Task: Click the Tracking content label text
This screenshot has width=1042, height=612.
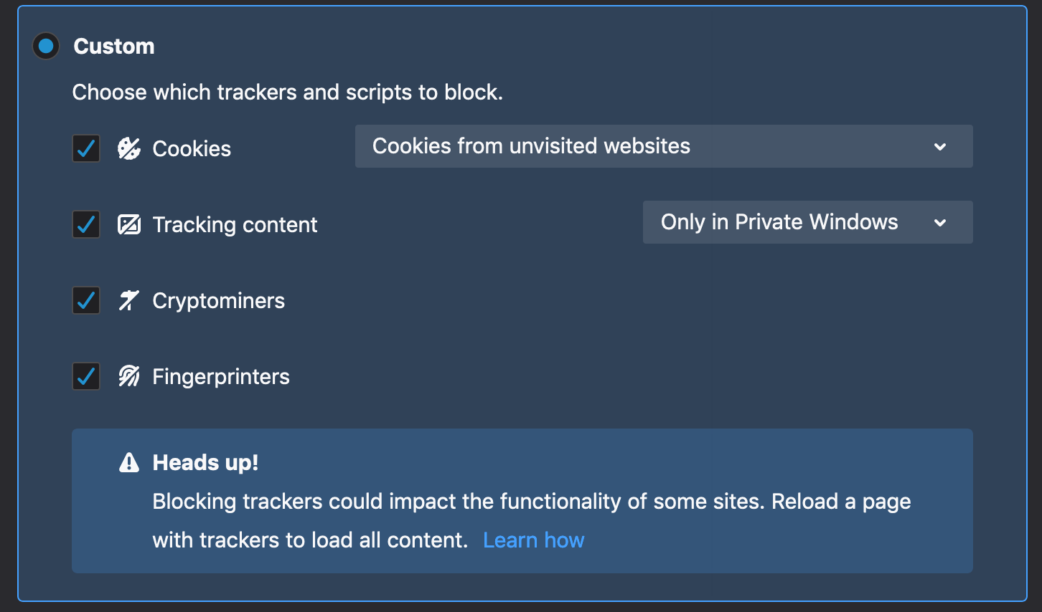Action: [235, 224]
